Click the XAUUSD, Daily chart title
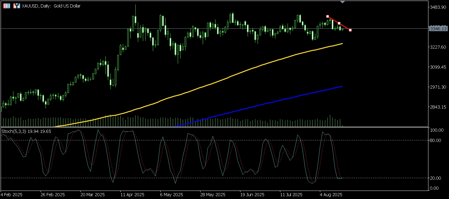Image resolution: width=449 pixels, height=199 pixels. [x=51, y=6]
